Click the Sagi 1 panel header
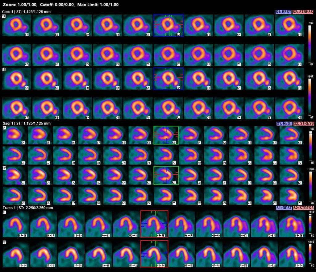 click(26, 123)
